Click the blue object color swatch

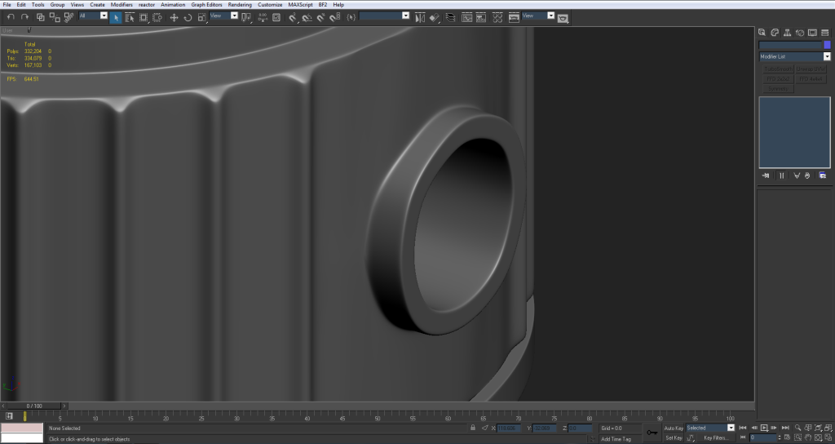click(827, 45)
